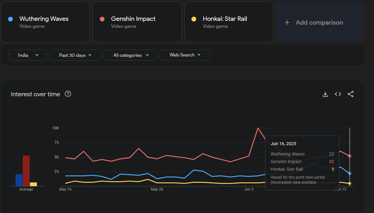
Task: Click Add comparison text
Action: pyautogui.click(x=319, y=22)
